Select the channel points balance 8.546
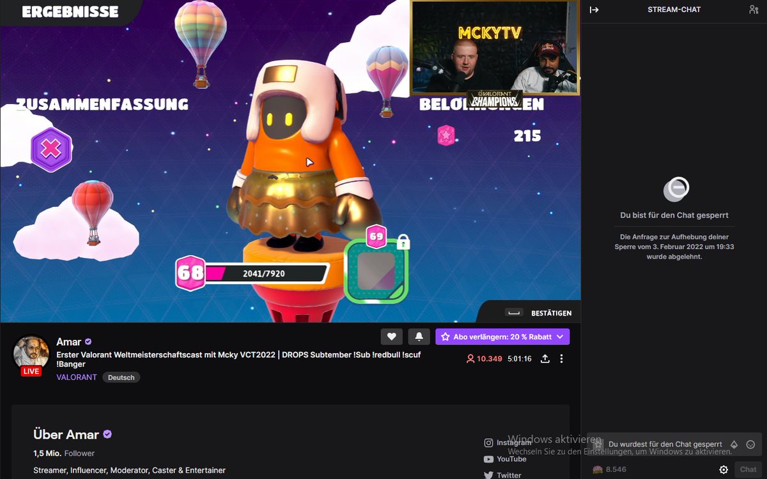The width and height of the screenshot is (767, 479). coord(610,469)
